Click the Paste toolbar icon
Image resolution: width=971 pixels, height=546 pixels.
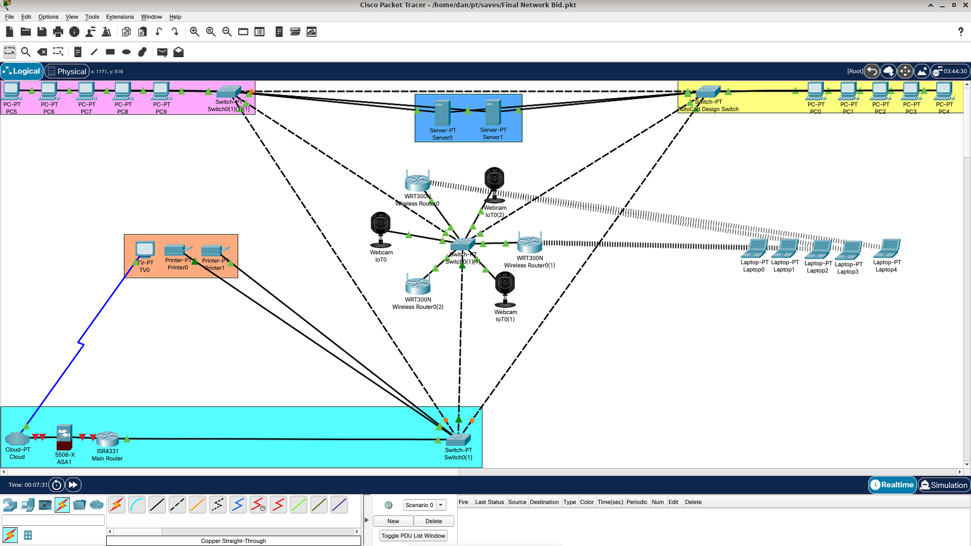point(143,32)
